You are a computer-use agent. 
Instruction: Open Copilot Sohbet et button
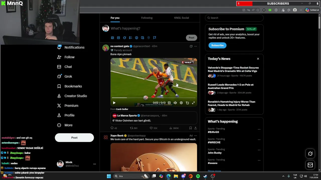[312, 10]
